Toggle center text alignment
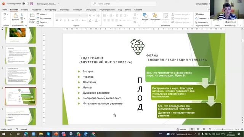The width and height of the screenshot is (244, 137). pyautogui.click(x=108, y=20)
